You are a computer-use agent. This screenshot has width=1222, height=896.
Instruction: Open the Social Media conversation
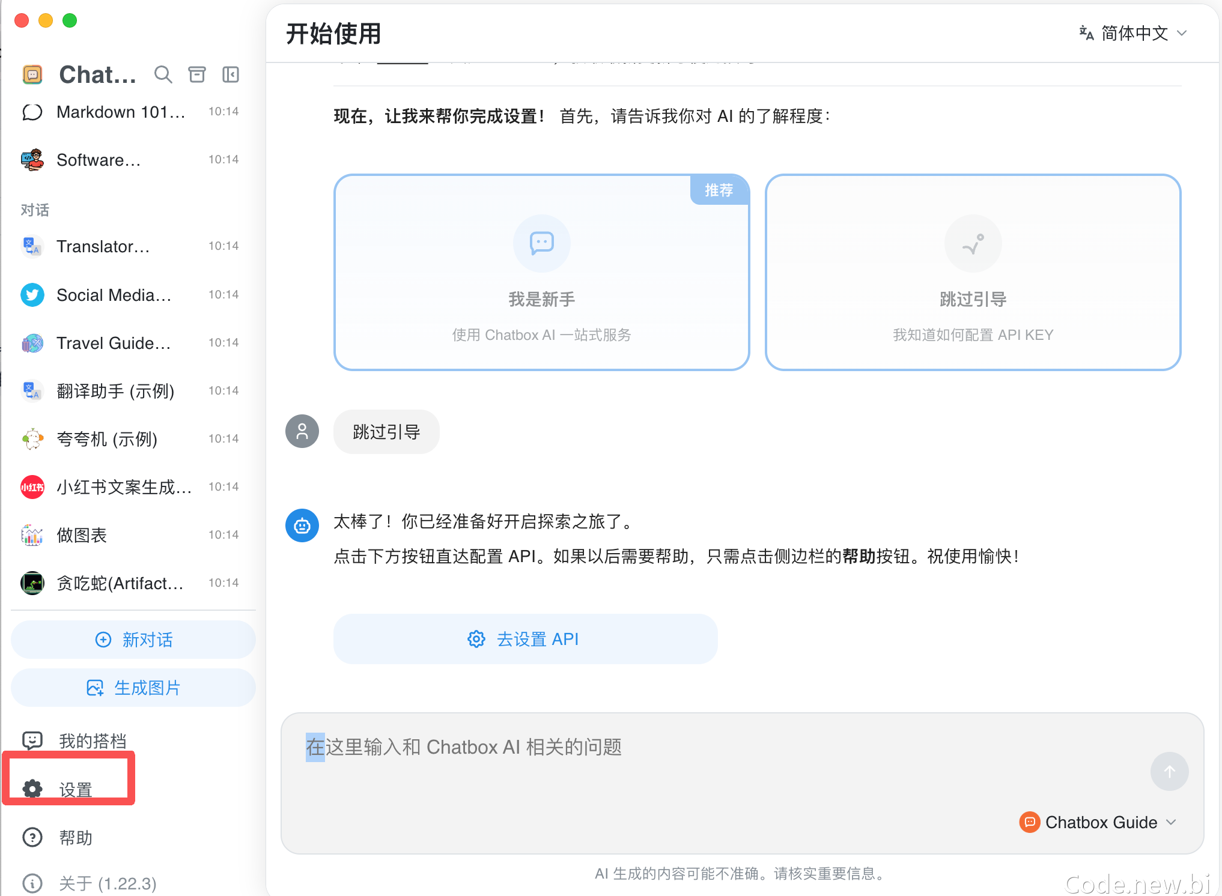pyautogui.click(x=133, y=295)
